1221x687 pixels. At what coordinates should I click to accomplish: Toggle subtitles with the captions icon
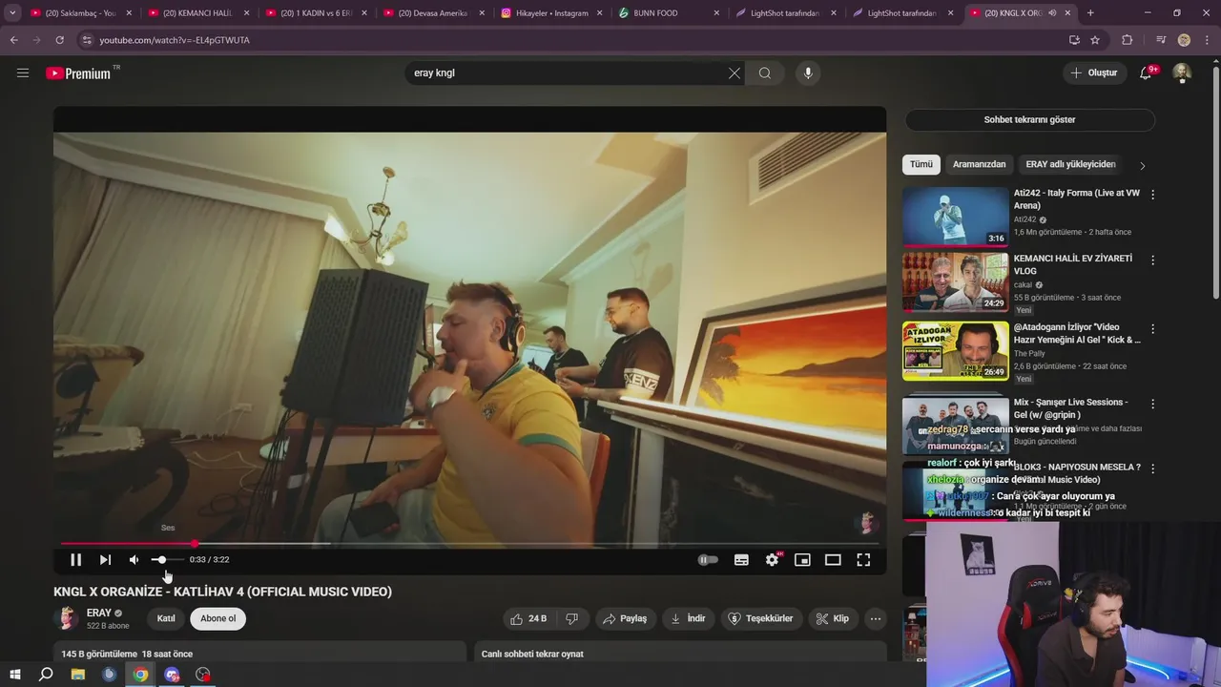point(741,560)
